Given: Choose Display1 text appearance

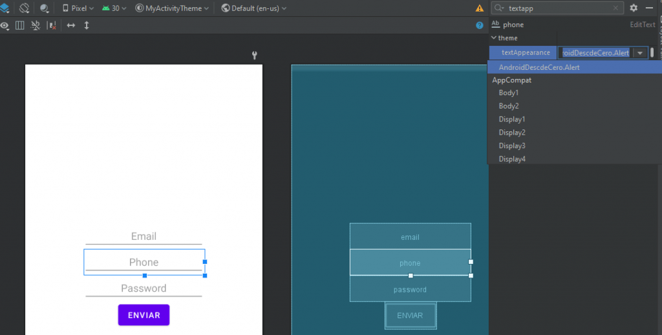Looking at the screenshot, I should click(575, 119).
